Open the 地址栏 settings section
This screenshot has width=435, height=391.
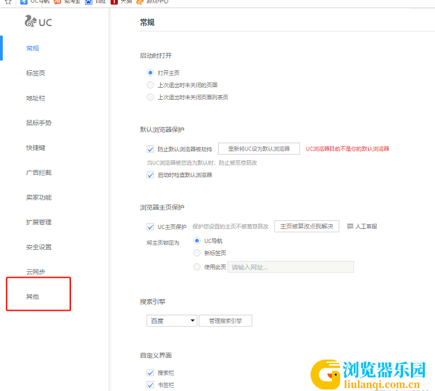35,98
